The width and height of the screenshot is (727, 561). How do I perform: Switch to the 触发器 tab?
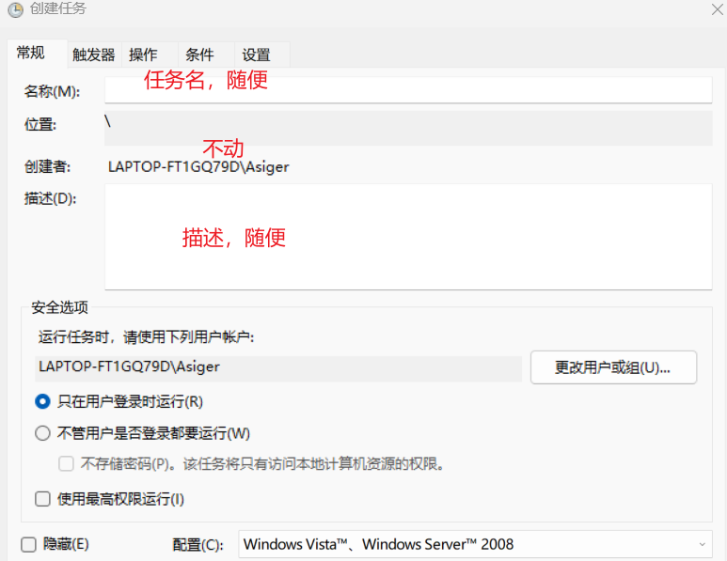click(x=93, y=55)
